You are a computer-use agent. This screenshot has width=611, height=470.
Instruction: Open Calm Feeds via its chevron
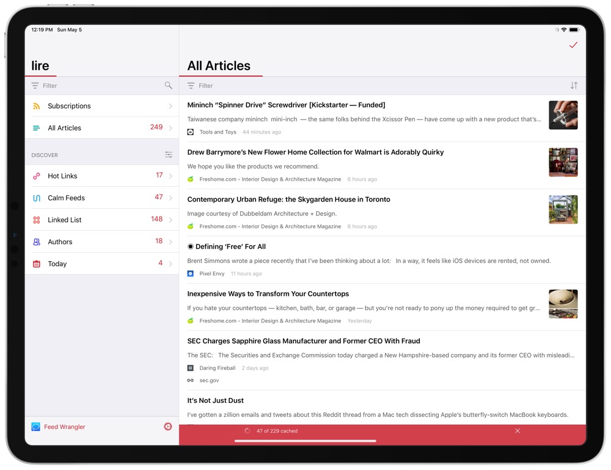170,198
